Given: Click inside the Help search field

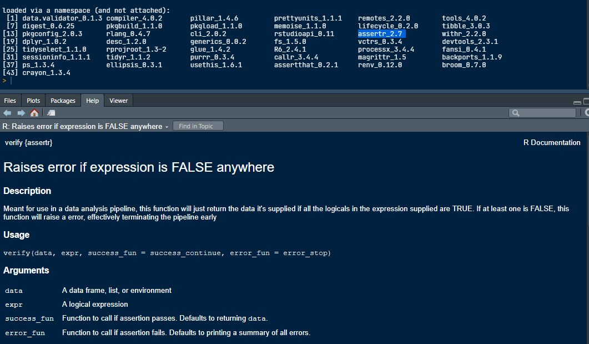Looking at the screenshot, I should (547, 112).
